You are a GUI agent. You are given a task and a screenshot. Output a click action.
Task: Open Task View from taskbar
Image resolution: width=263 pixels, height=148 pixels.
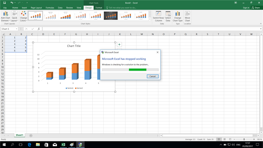tap(21, 145)
